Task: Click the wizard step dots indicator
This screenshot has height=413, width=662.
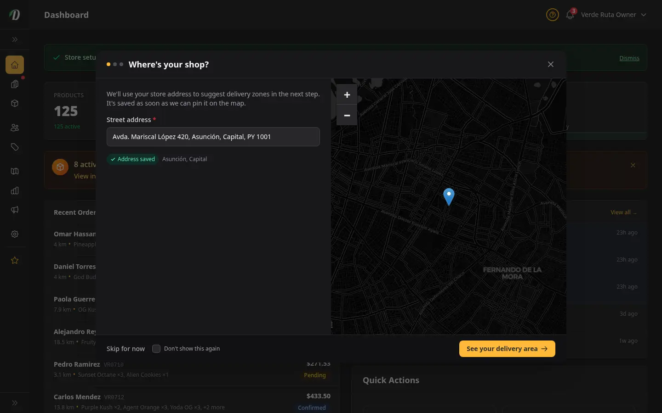Action: [115, 64]
